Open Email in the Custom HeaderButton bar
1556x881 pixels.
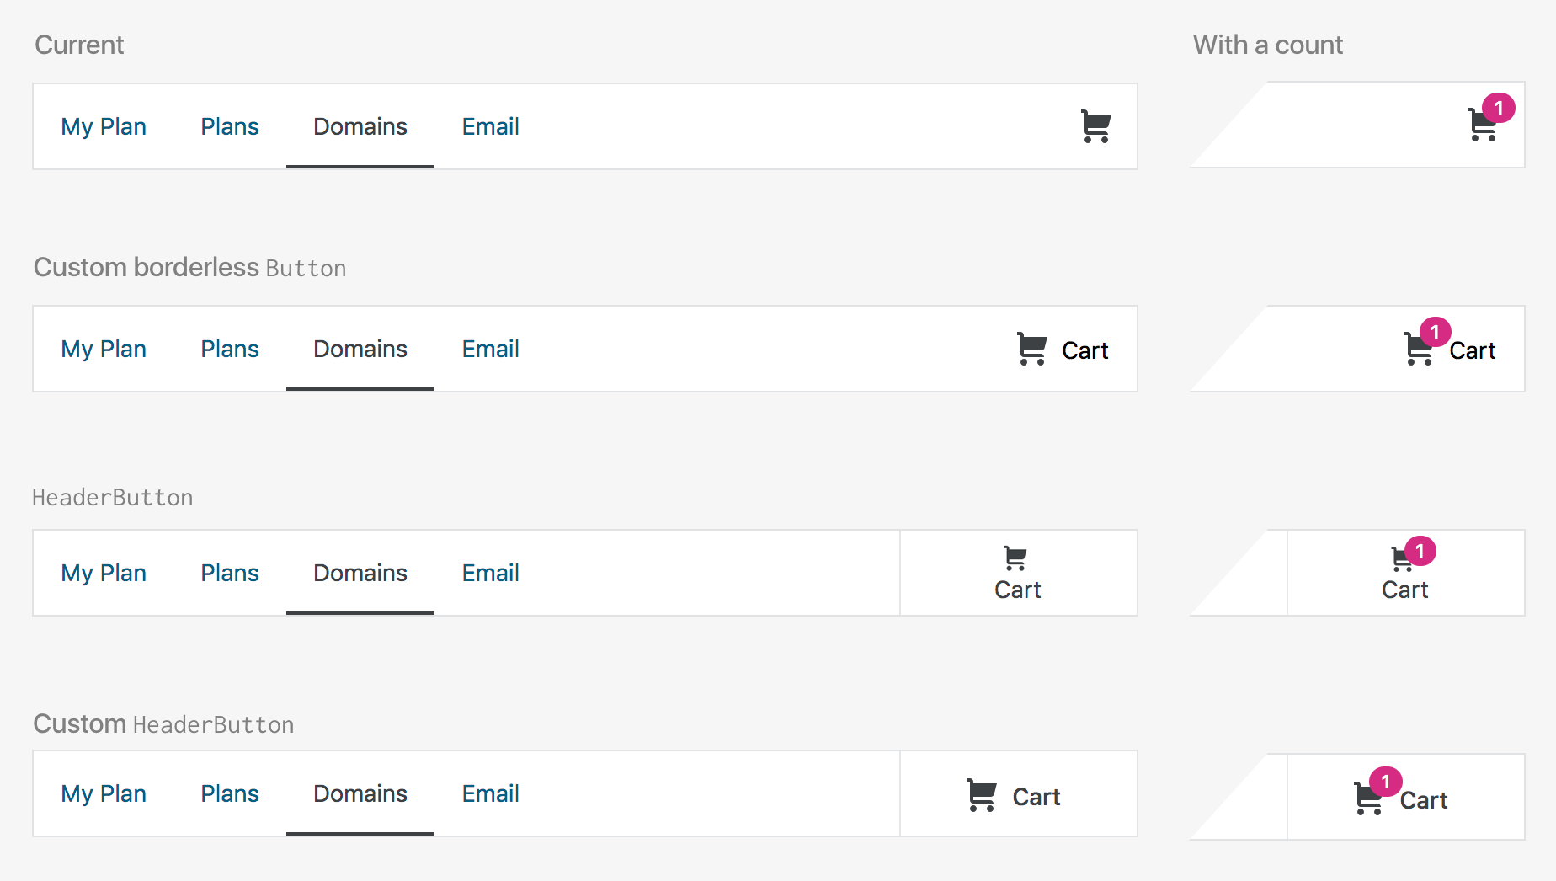click(x=491, y=794)
